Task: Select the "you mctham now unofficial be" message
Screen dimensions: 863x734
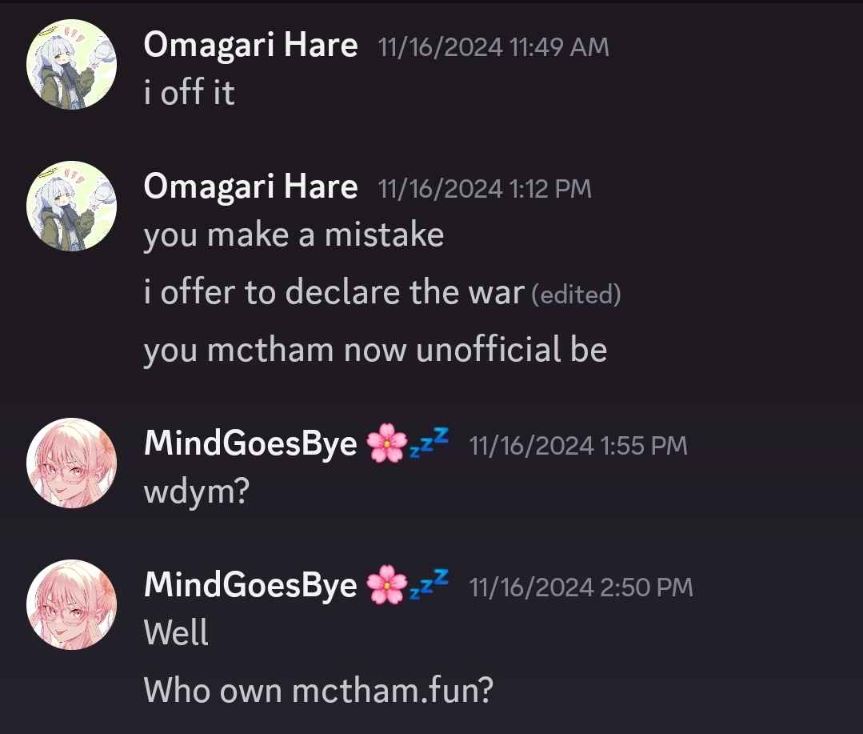Action: 375,350
